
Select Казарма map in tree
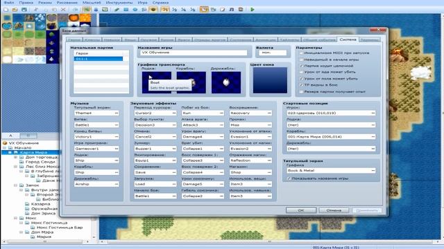point(41,204)
